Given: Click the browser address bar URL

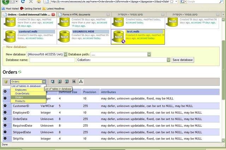Looking at the screenshot, I should pyautogui.click(x=110, y=1).
